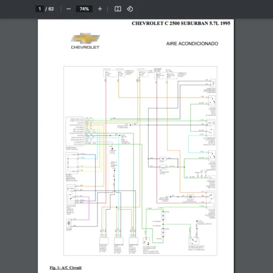Click the blower motor symbol in the diagram
Viewport: 273px width, 273px height.
(69, 222)
